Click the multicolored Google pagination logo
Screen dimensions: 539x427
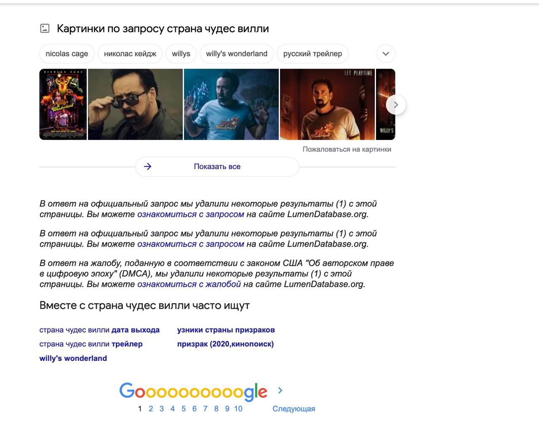(x=193, y=392)
